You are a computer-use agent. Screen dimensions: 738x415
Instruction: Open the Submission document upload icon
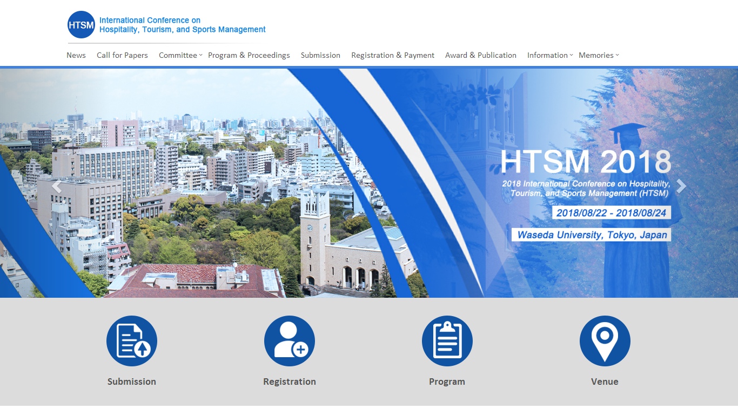point(132,341)
